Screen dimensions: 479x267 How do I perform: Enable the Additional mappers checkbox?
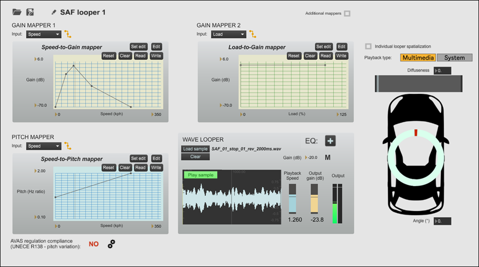(x=347, y=14)
